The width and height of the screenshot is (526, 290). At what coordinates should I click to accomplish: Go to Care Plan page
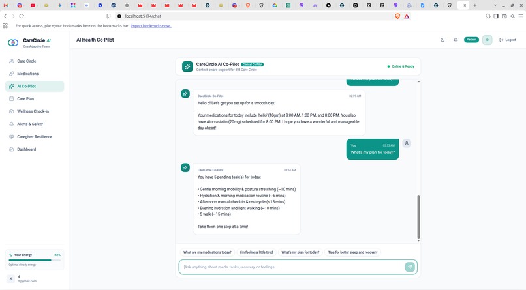pyautogui.click(x=35, y=99)
